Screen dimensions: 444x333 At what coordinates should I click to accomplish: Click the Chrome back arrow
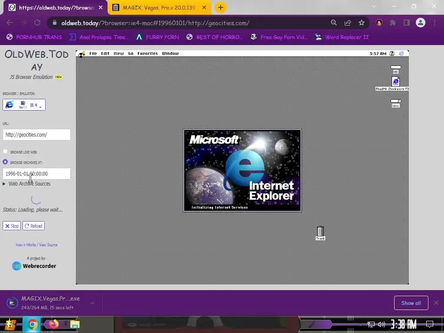[x=10, y=23]
